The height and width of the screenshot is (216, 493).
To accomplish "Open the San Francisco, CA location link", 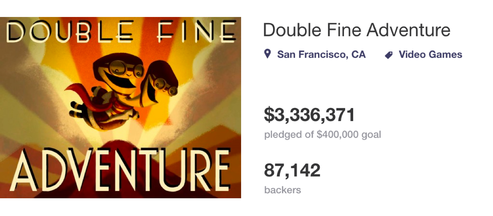I will click(x=321, y=54).
